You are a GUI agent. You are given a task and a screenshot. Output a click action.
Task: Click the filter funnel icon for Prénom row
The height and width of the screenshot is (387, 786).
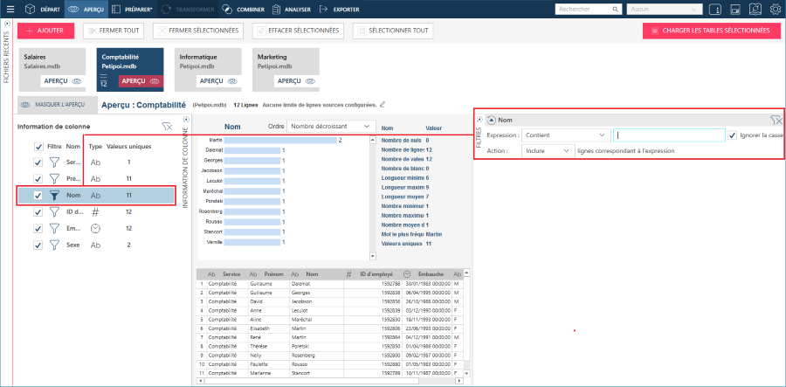(54, 179)
